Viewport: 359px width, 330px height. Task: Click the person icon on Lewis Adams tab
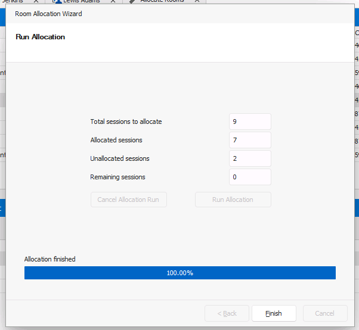point(58,2)
